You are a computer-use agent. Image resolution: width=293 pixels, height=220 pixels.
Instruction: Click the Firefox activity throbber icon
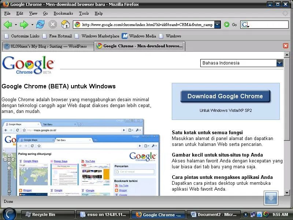285,14
